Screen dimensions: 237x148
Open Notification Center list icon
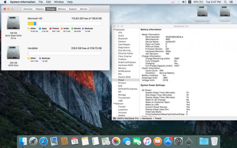click(x=231, y=2)
